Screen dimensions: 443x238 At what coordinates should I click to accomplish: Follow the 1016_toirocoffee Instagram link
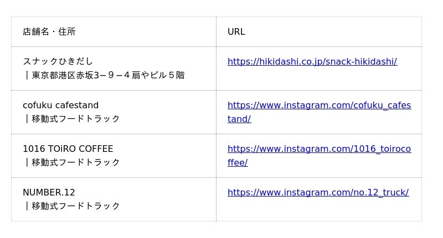tap(319, 149)
